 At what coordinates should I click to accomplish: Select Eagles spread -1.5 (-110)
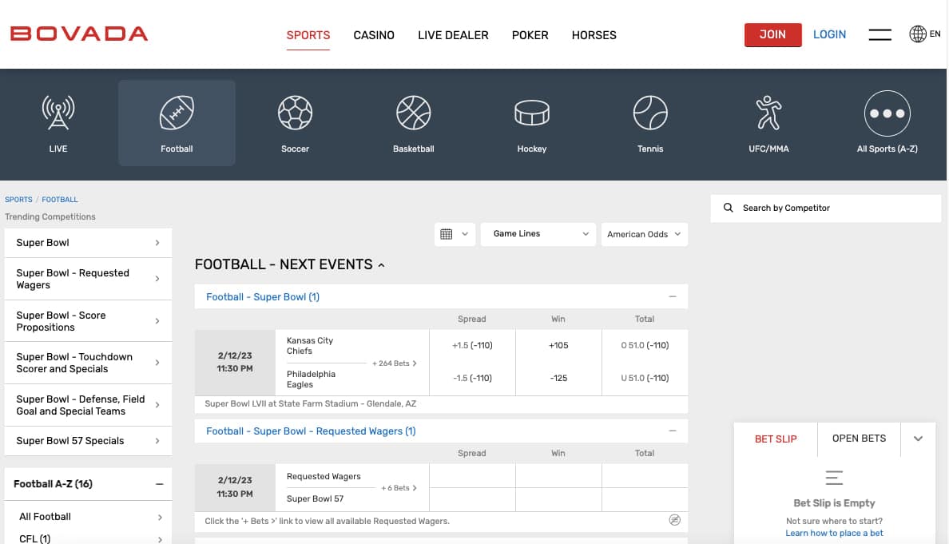(472, 378)
